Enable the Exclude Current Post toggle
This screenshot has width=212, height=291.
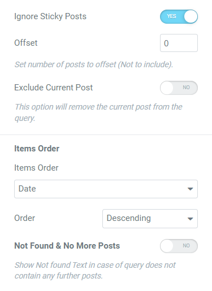click(x=179, y=88)
